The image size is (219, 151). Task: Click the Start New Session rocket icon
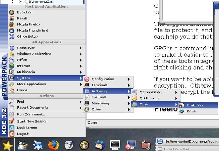coord(12,121)
